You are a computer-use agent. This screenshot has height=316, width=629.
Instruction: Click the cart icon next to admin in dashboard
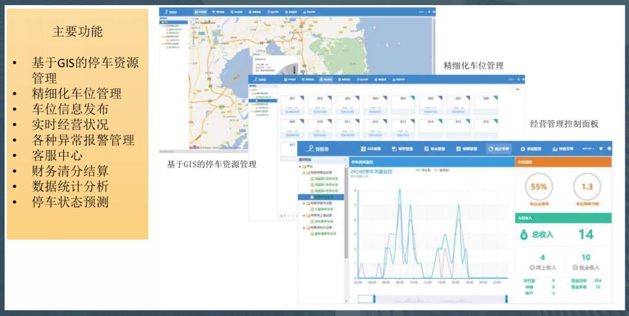point(601,149)
